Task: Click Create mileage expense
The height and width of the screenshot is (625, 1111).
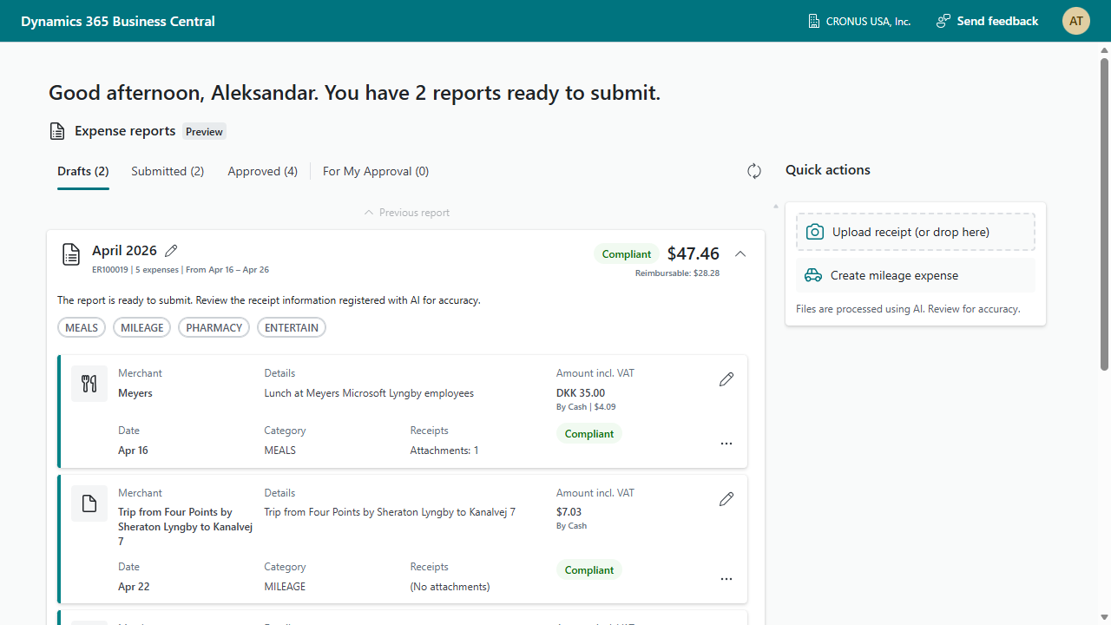Action: tap(916, 275)
